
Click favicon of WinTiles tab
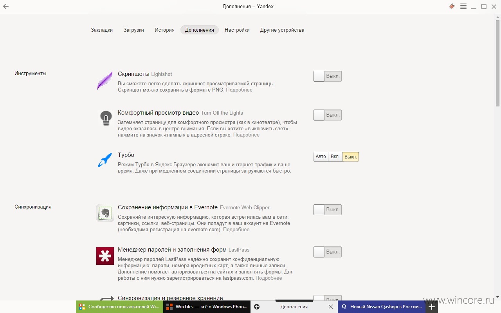[169, 307]
